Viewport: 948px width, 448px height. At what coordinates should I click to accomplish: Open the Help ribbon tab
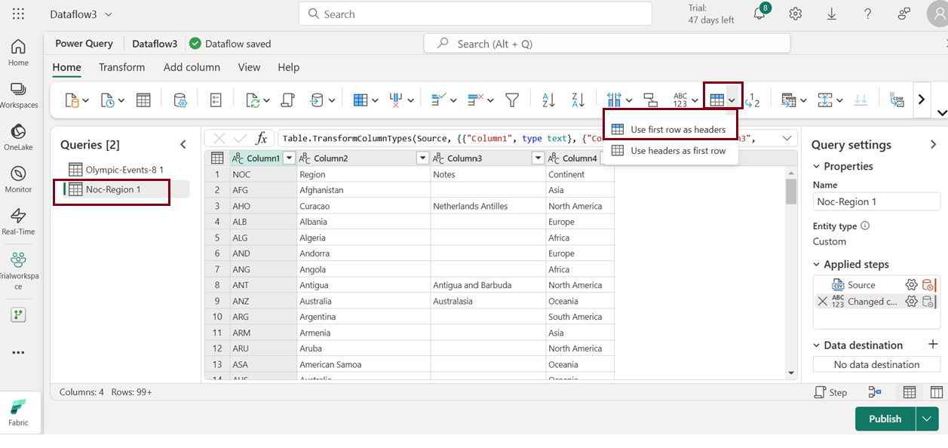click(288, 67)
